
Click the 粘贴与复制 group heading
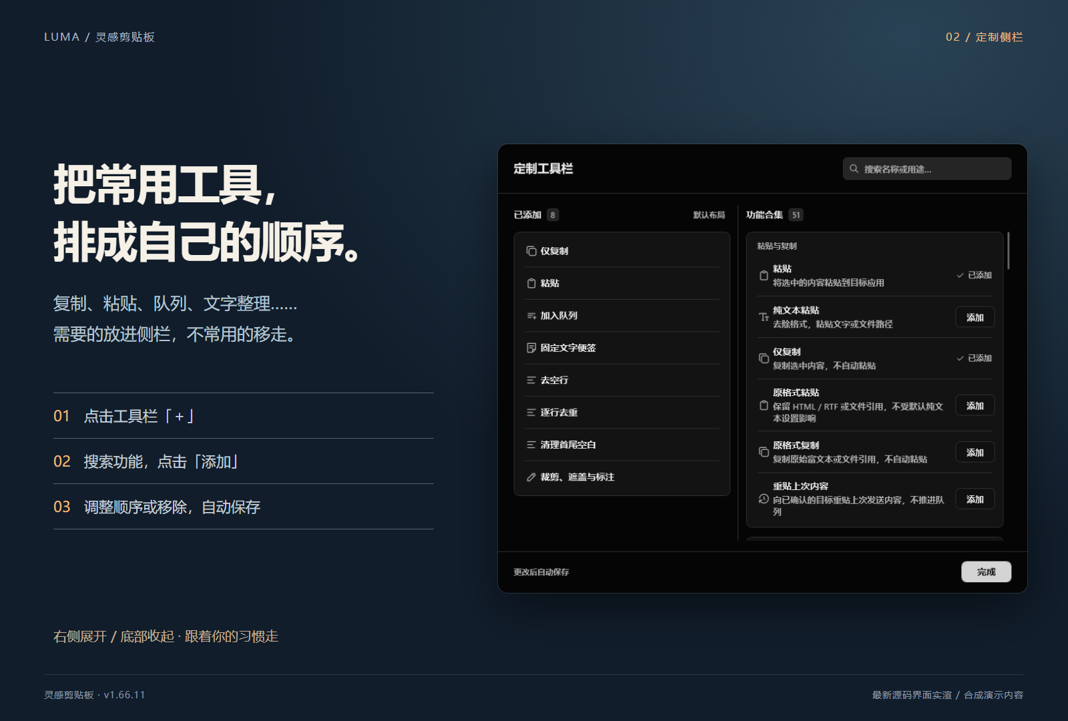tap(777, 246)
